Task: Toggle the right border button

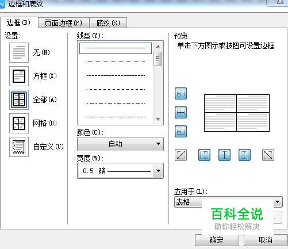Action: [x=244, y=155]
